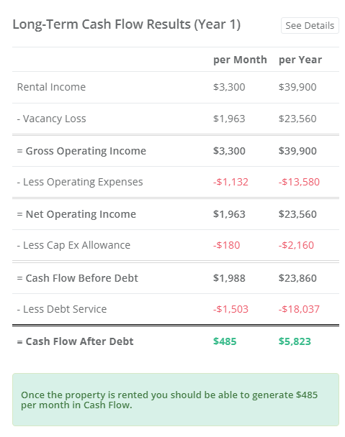Open the See Details button

click(x=310, y=26)
